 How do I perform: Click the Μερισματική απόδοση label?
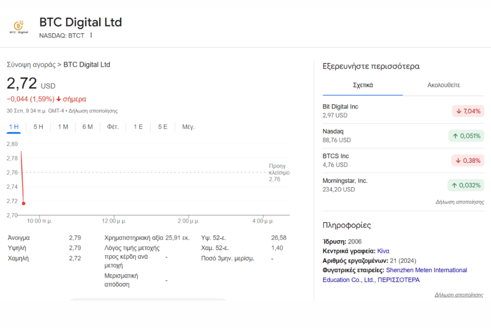click(121, 280)
